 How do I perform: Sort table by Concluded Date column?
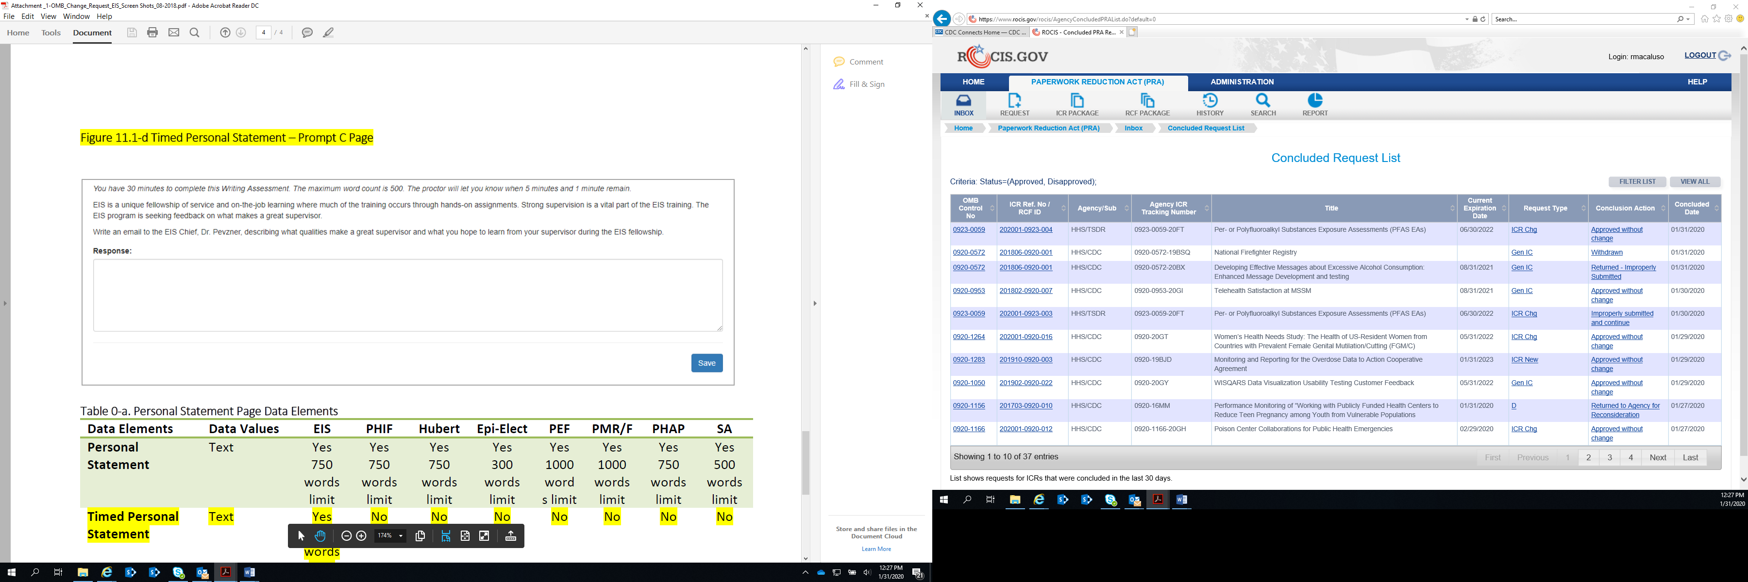point(1717,208)
